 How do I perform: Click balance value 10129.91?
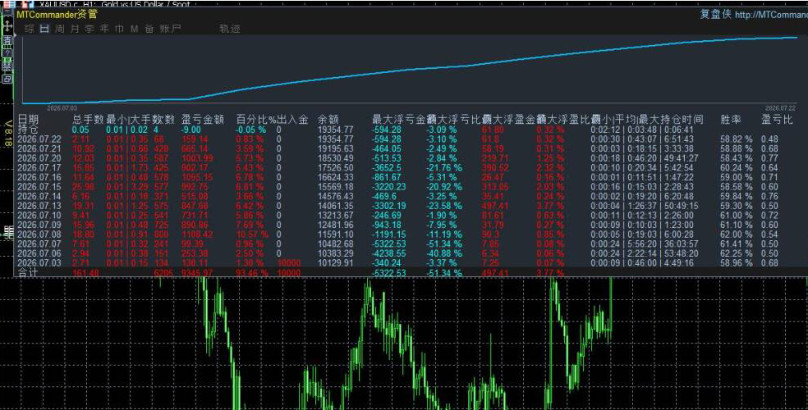click(336, 263)
